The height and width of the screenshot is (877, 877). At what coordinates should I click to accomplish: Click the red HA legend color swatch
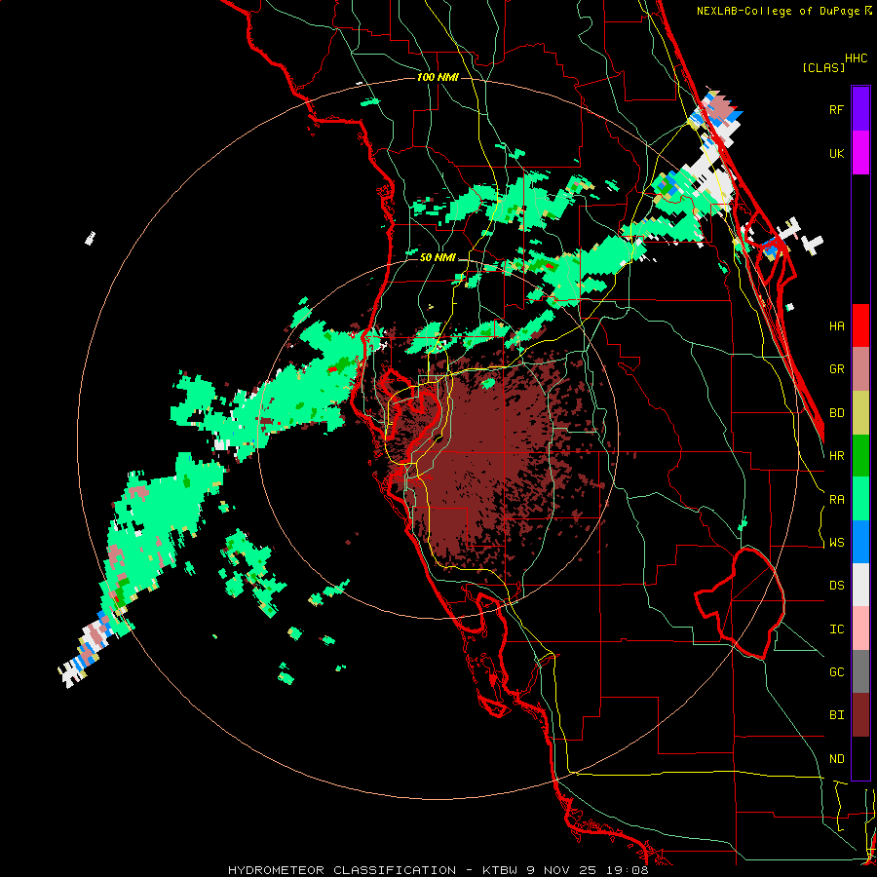tap(860, 325)
